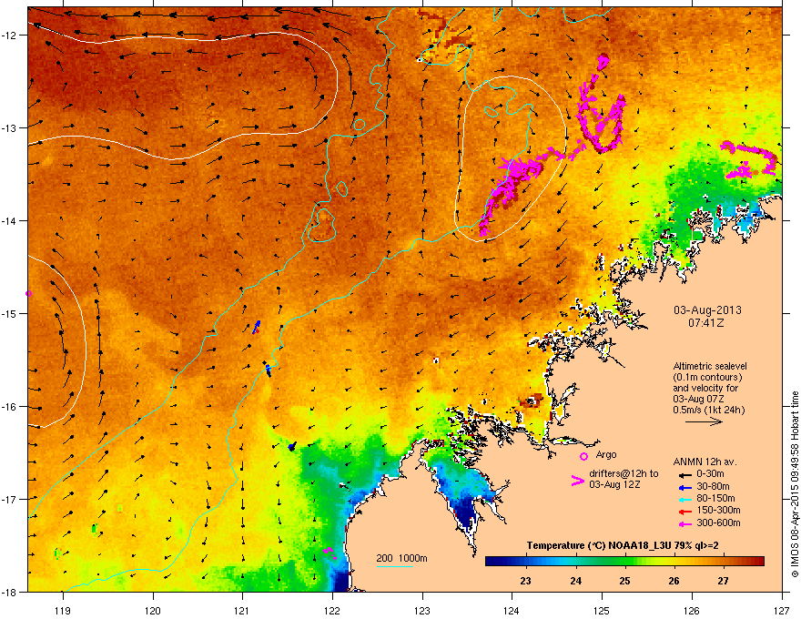Click the longitude axis label '125'

(602, 610)
